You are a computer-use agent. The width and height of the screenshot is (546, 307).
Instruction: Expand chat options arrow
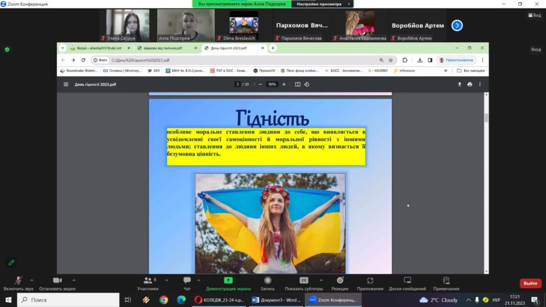click(x=198, y=280)
